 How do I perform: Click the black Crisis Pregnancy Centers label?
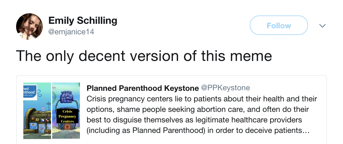67,116
